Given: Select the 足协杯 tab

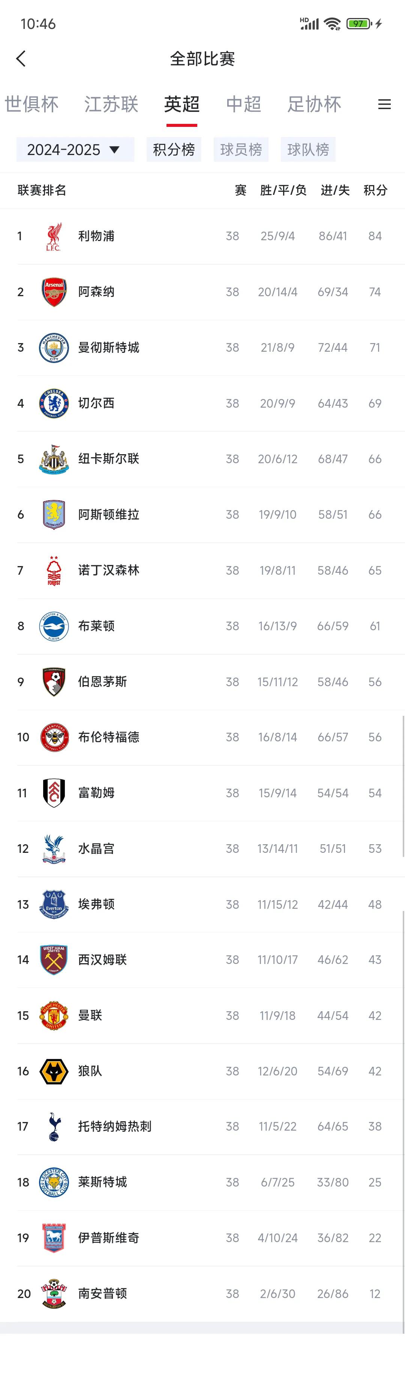Looking at the screenshot, I should point(315,104).
